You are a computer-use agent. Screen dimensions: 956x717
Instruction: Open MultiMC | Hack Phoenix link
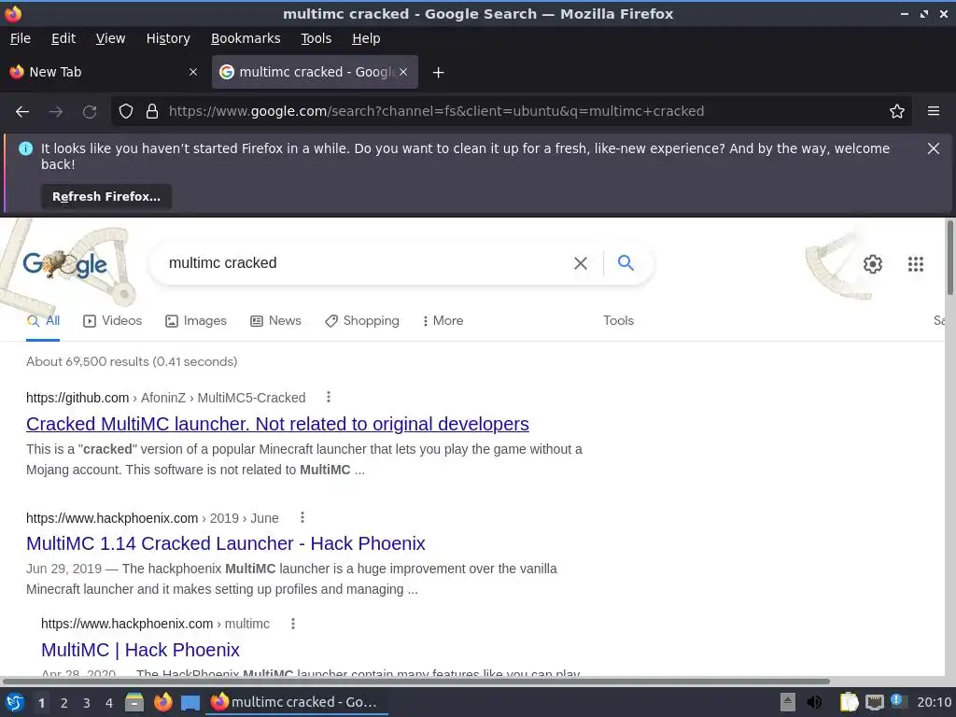140,650
